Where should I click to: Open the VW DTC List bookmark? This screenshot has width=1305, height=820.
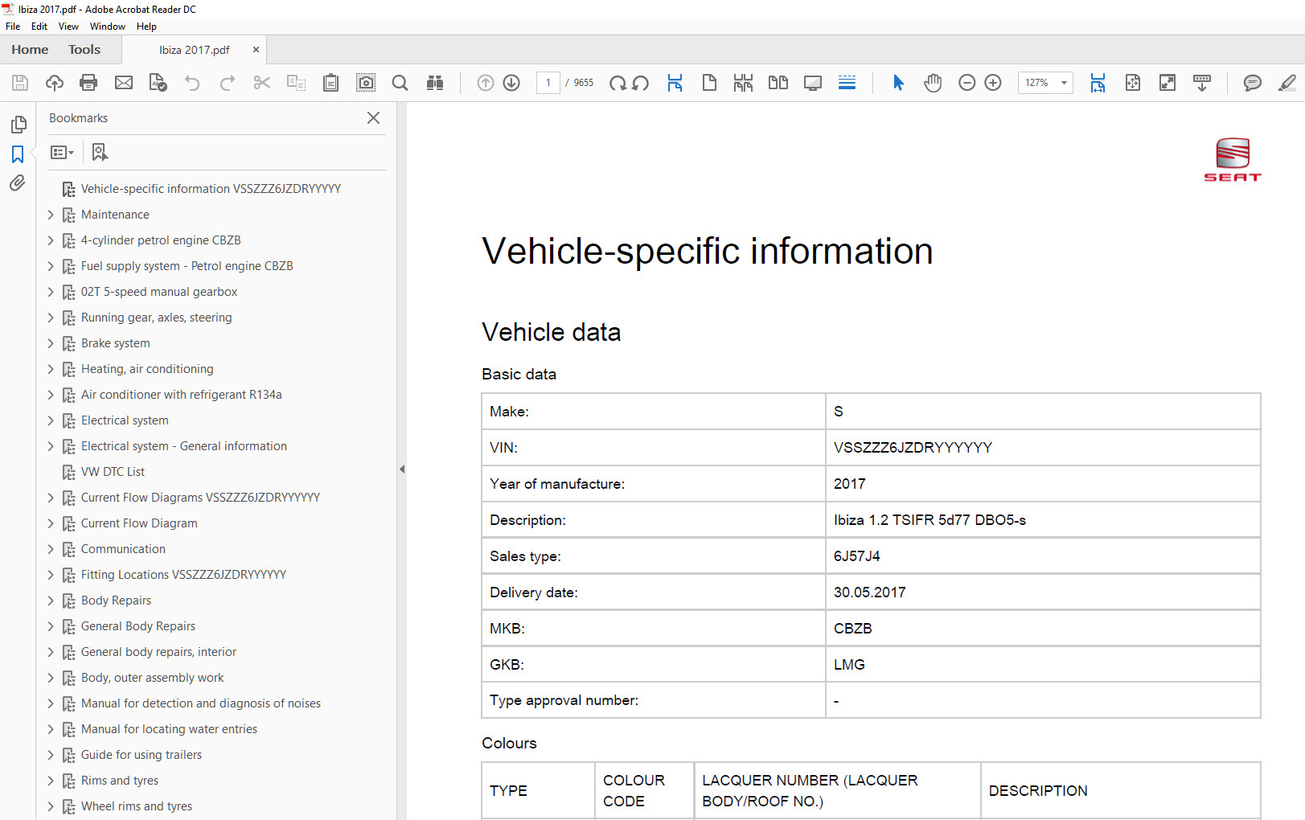pyautogui.click(x=113, y=472)
